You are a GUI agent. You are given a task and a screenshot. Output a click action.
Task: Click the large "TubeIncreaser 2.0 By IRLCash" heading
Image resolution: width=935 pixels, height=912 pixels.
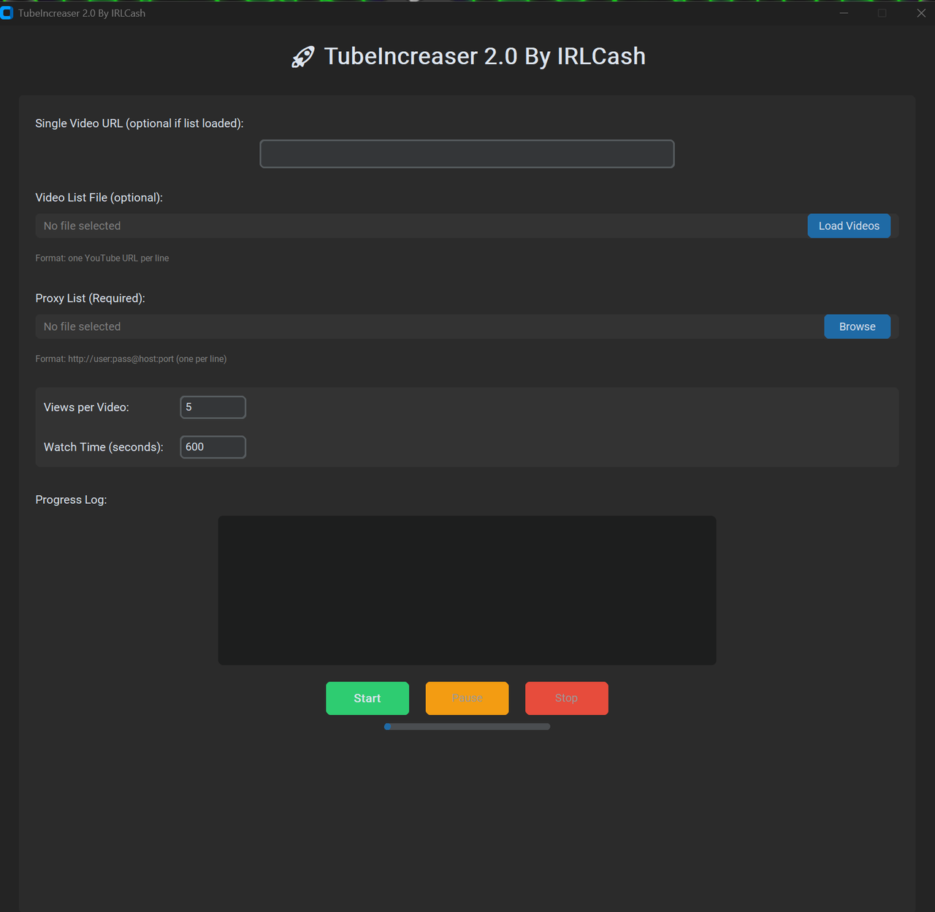click(x=485, y=56)
